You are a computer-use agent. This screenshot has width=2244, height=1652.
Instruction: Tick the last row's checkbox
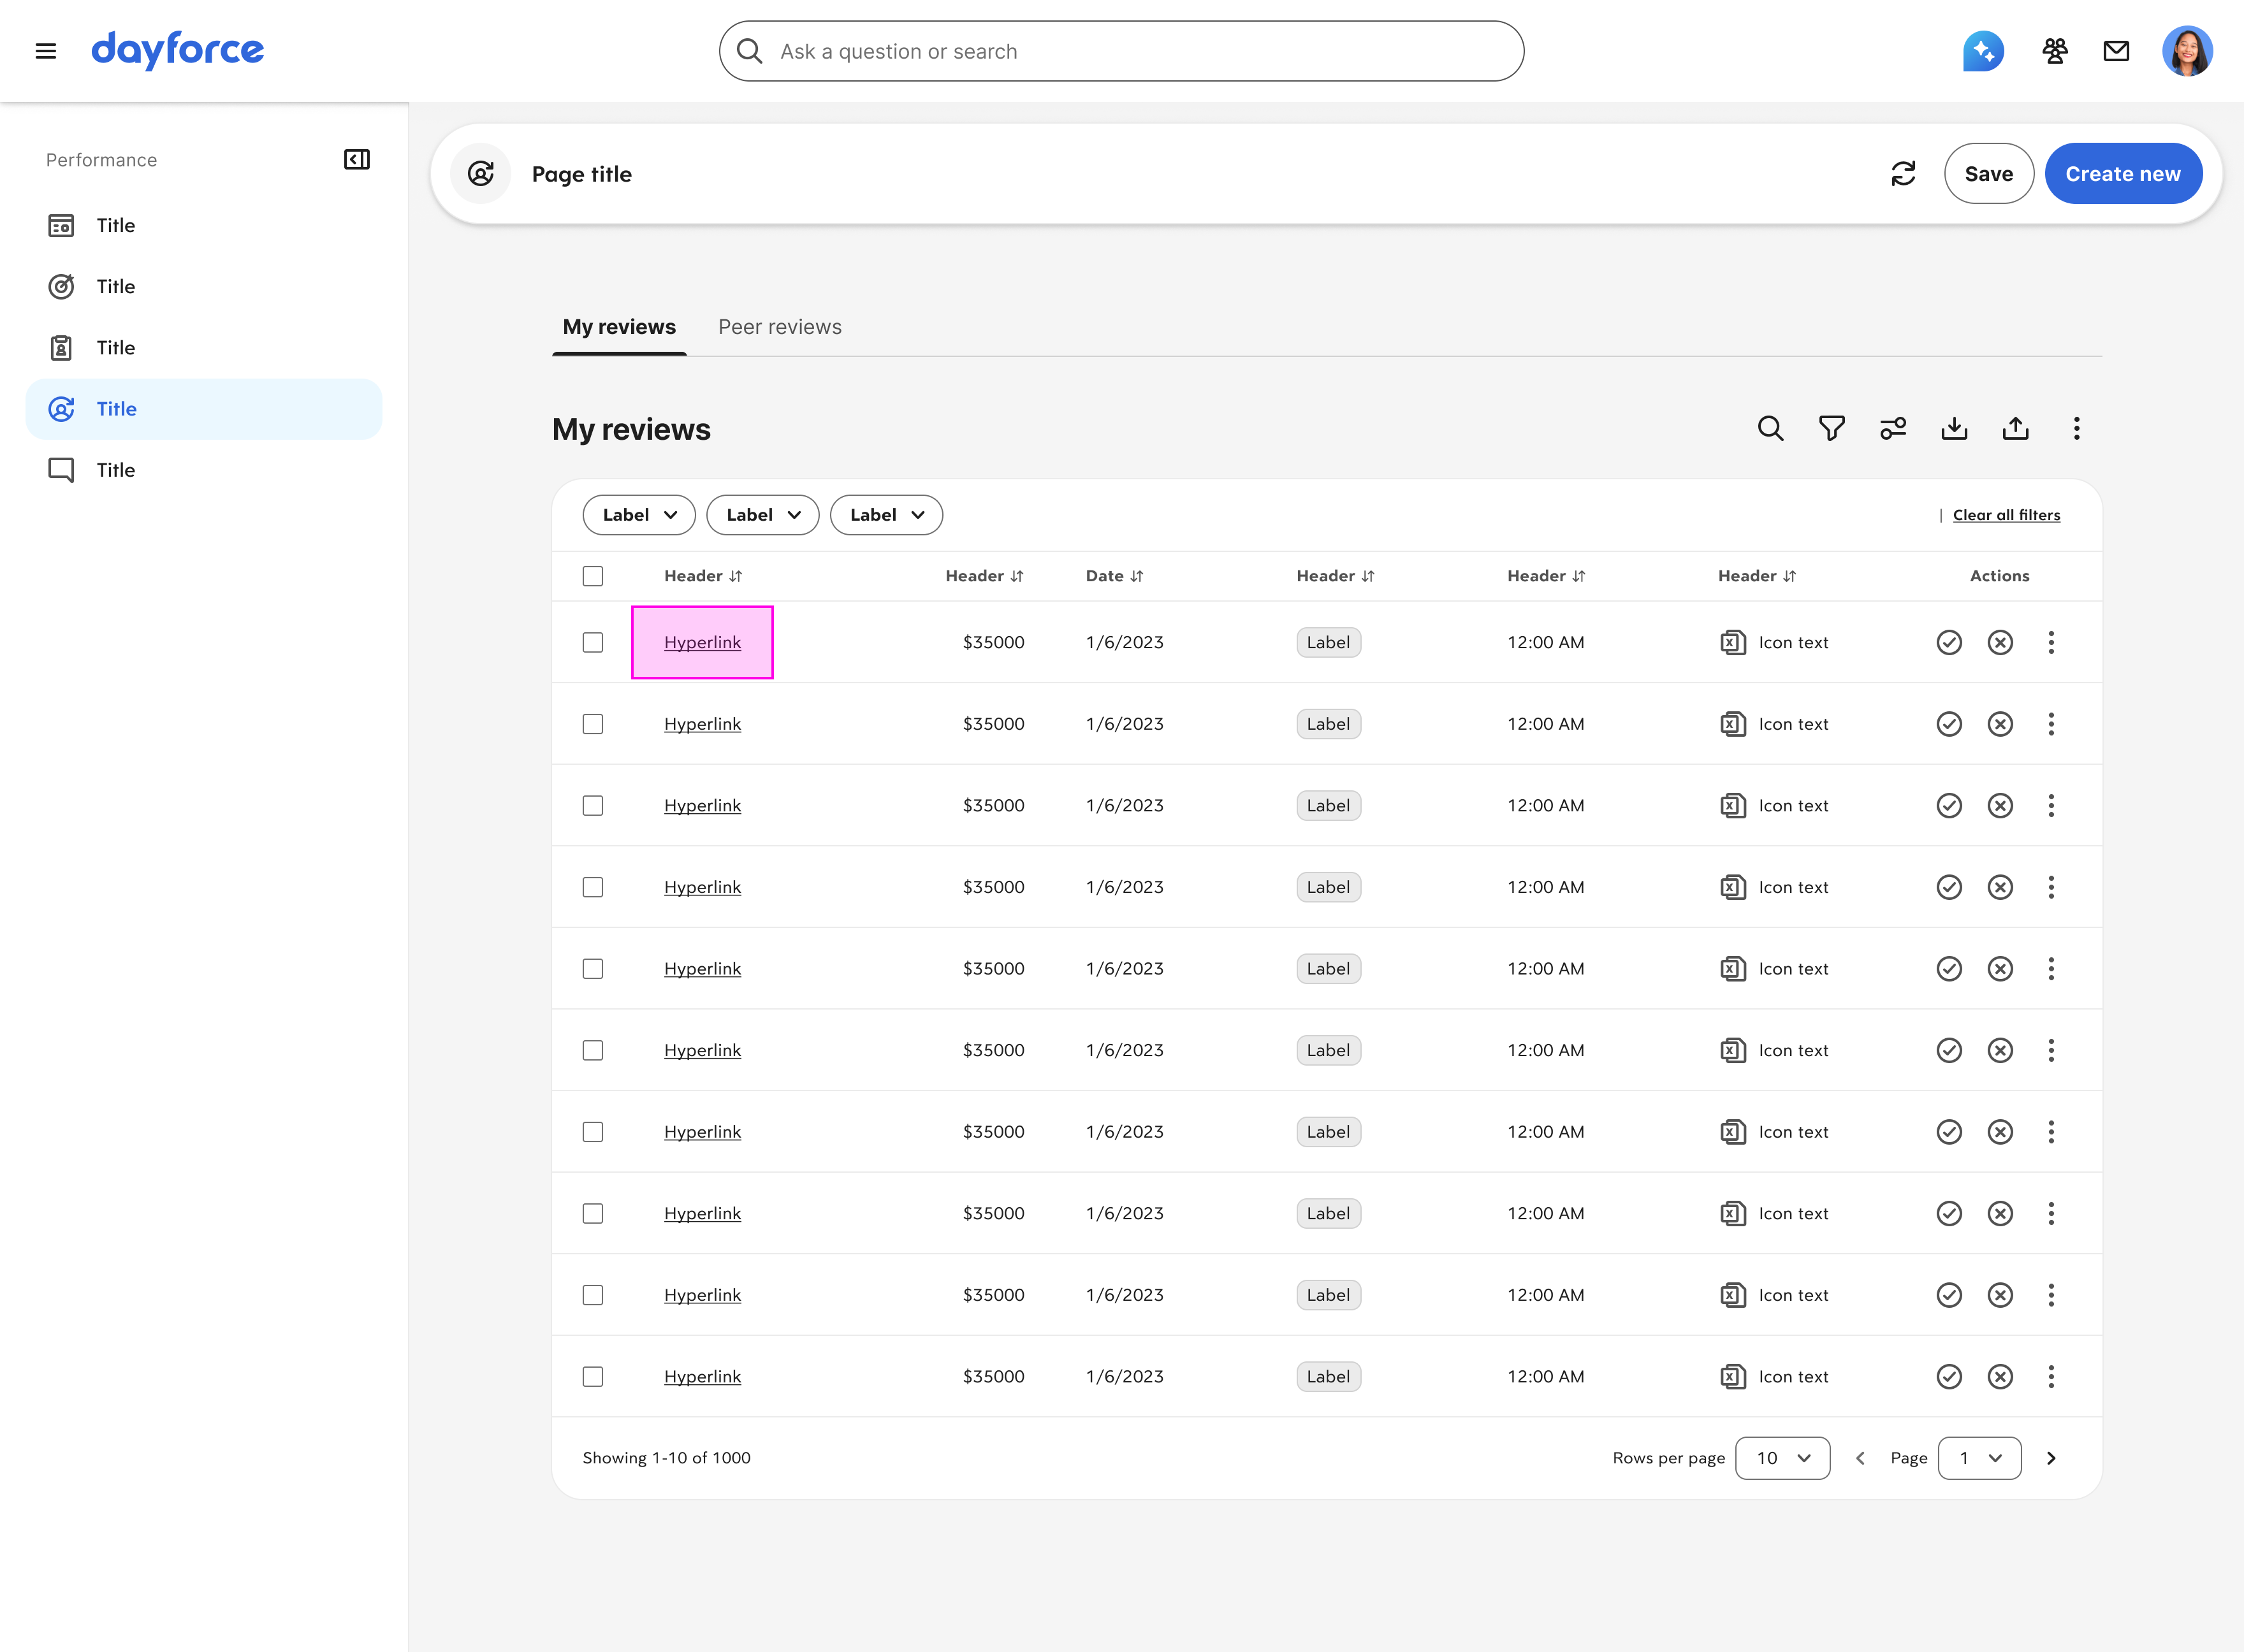(593, 1377)
